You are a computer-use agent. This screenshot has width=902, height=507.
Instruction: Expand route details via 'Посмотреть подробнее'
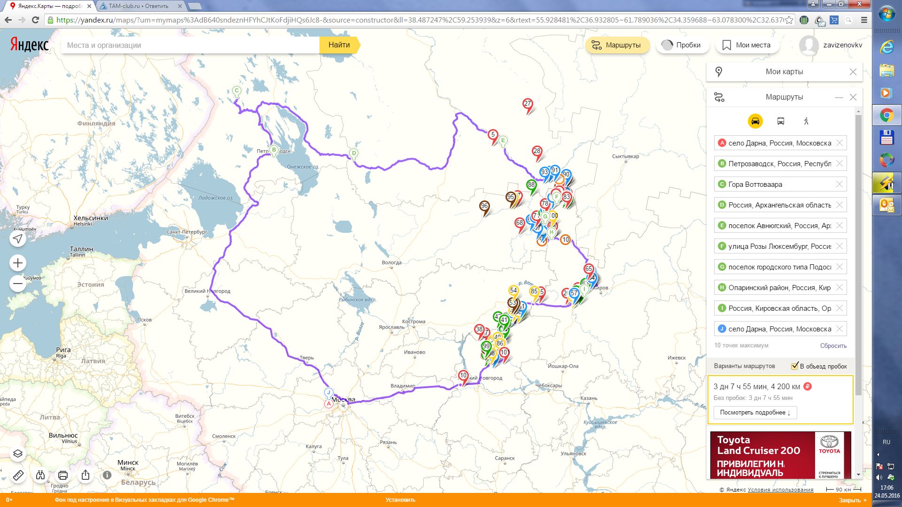pyautogui.click(x=755, y=413)
